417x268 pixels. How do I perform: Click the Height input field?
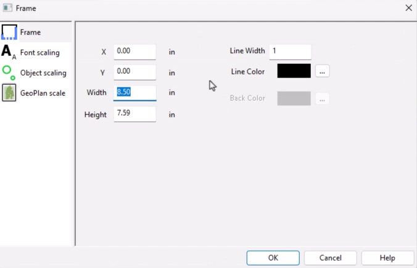tap(135, 114)
